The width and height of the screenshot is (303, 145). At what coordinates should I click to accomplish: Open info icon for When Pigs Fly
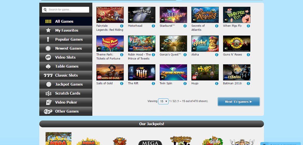point(248,26)
